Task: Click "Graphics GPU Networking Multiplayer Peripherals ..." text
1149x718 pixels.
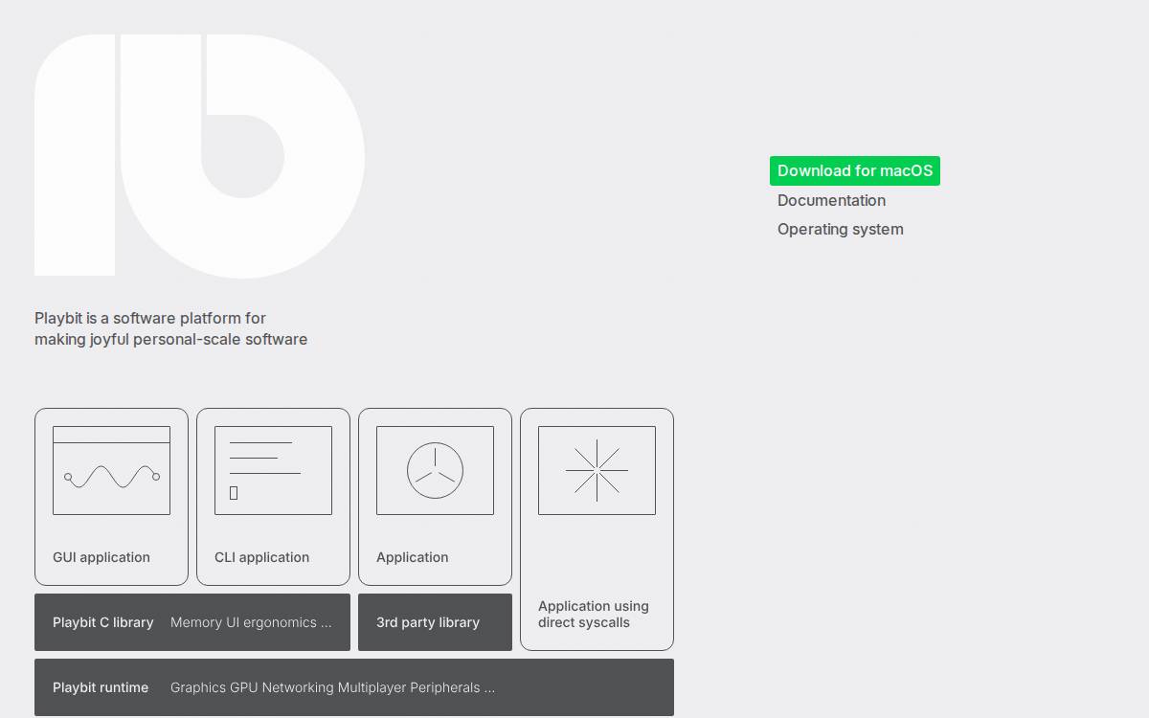Action: pyautogui.click(x=332, y=687)
